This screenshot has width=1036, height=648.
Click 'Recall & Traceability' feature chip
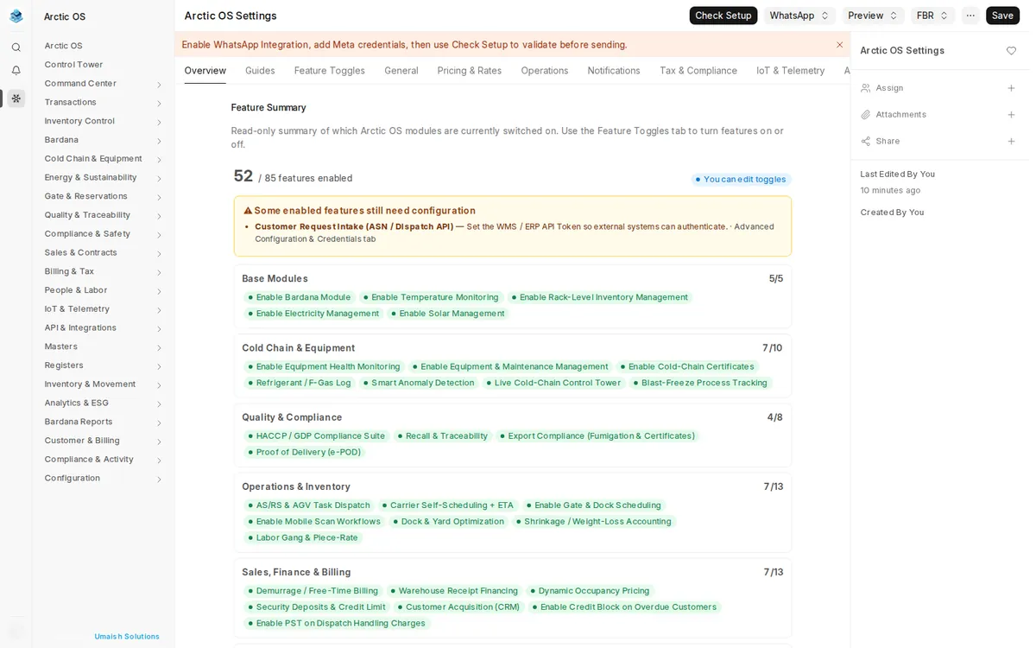pyautogui.click(x=442, y=436)
